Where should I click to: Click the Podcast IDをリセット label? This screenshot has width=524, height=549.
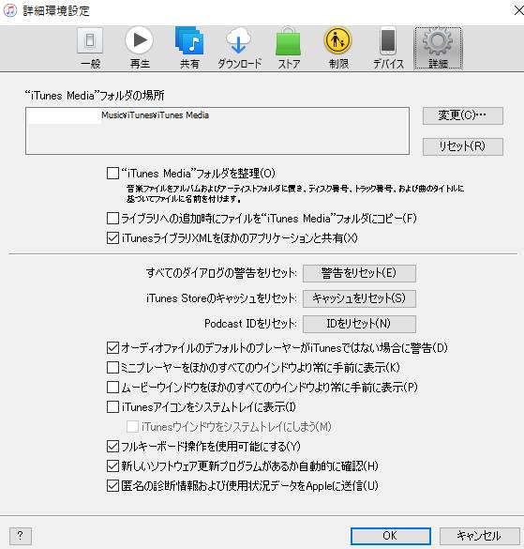coord(250,324)
